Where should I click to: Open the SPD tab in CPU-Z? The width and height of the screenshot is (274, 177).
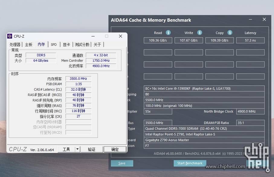[54, 45]
